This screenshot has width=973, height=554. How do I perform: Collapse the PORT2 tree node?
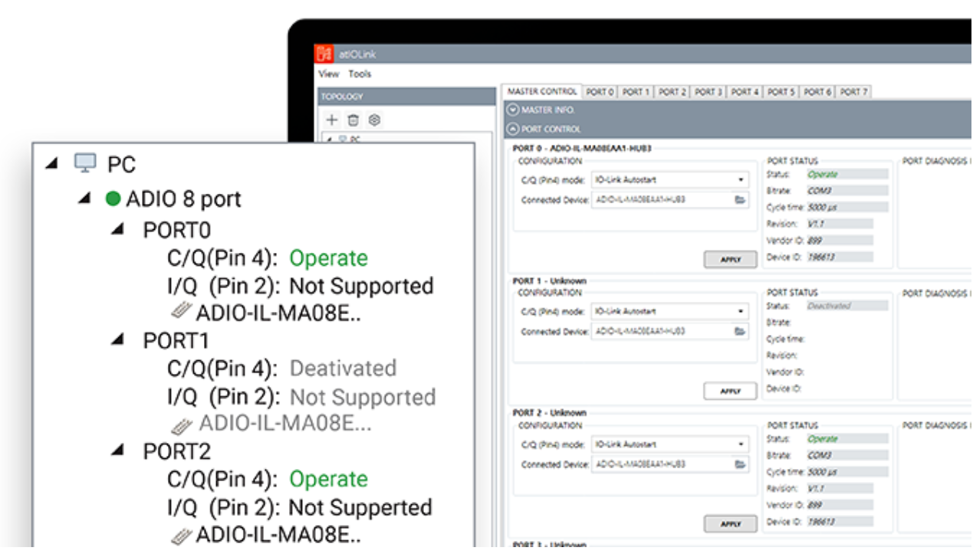[117, 450]
